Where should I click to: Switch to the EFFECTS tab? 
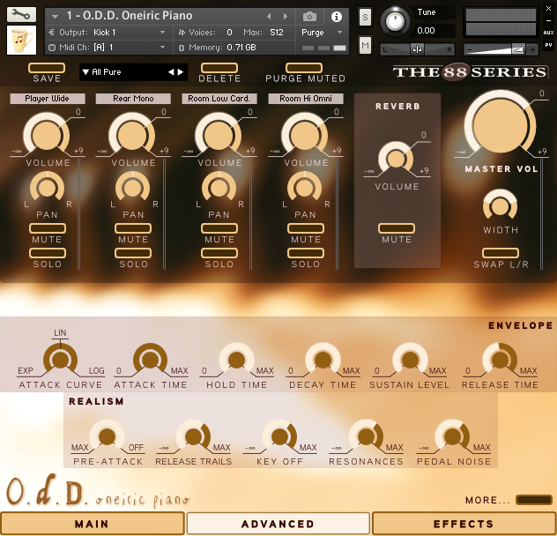point(464,524)
